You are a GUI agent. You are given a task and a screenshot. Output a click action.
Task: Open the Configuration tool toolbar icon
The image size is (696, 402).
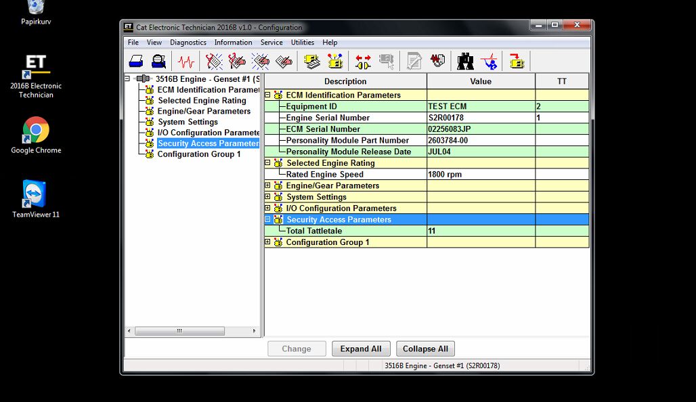335,61
